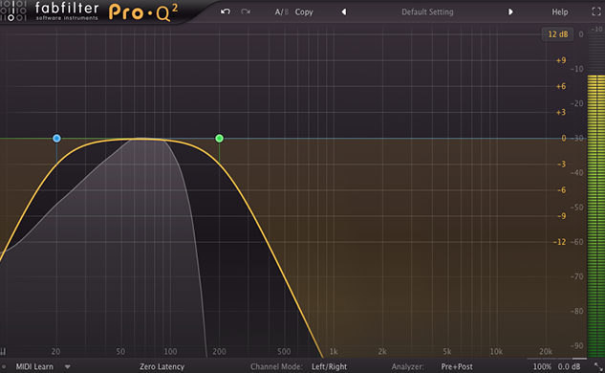Toggle the A/B comparison state

click(x=281, y=12)
